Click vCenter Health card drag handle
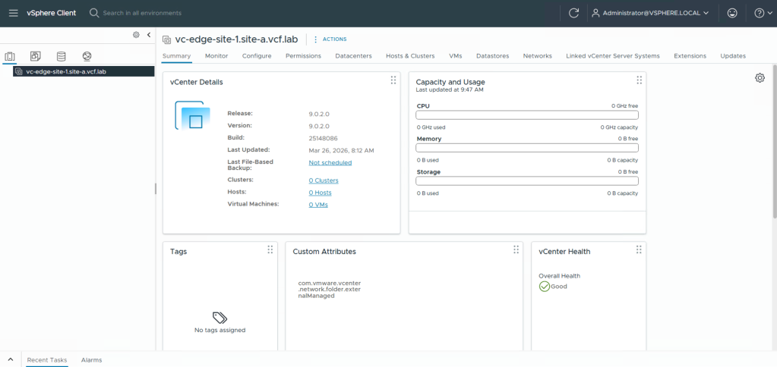Screen dimensions: 777x367 click(x=639, y=249)
